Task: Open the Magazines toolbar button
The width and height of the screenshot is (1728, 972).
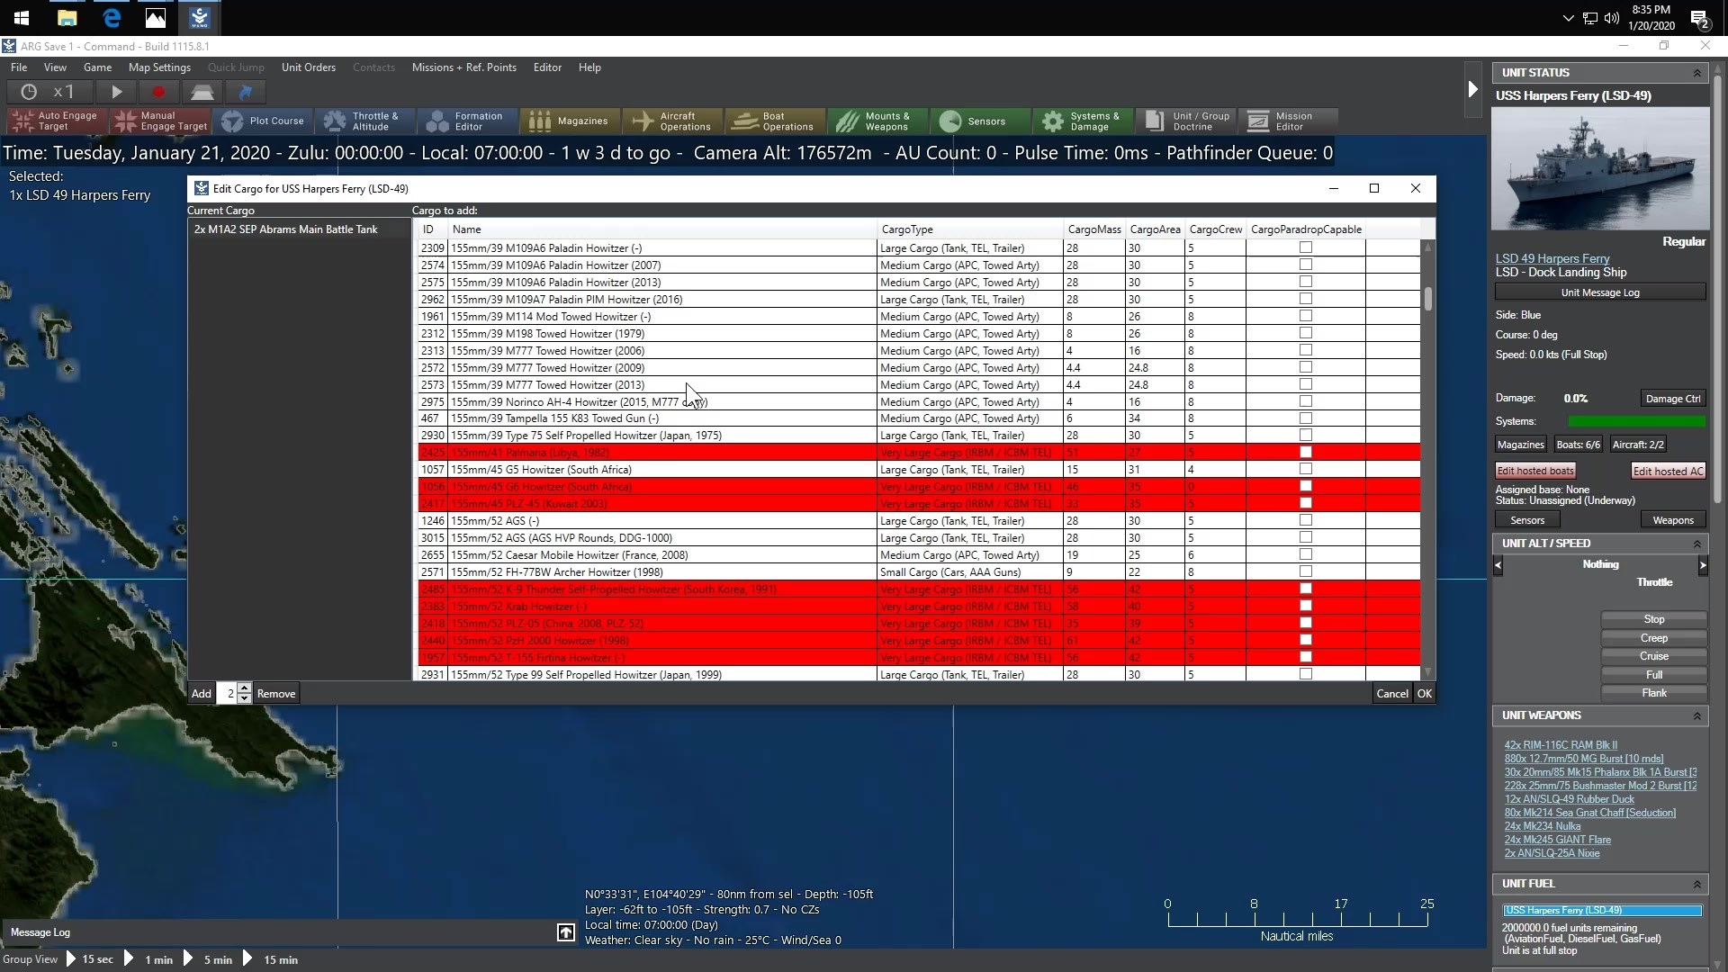Action: coord(571,121)
